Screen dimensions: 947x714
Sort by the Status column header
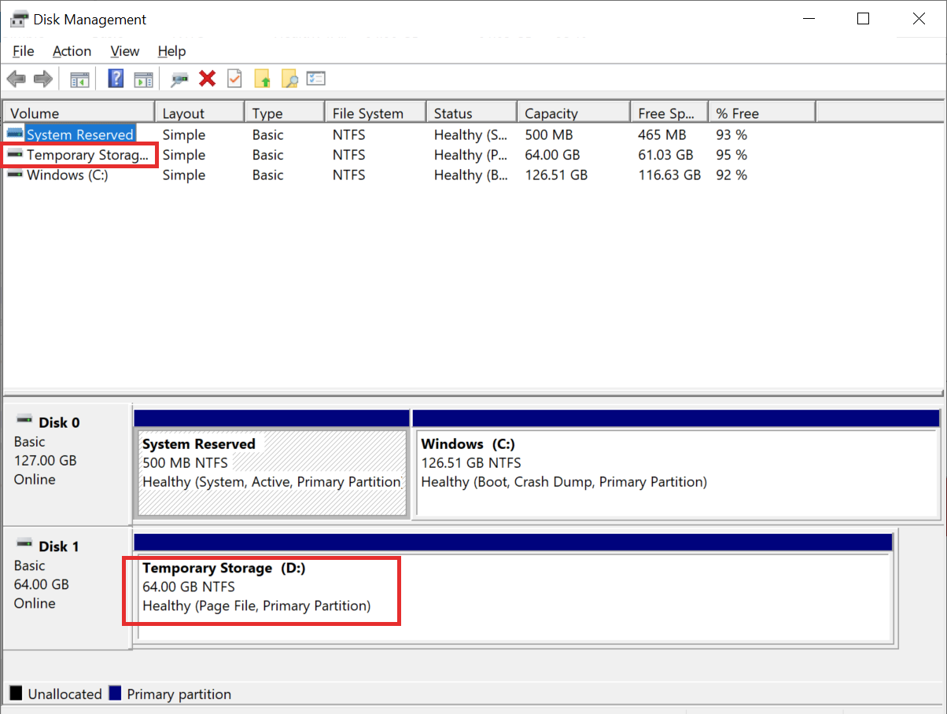tap(471, 113)
